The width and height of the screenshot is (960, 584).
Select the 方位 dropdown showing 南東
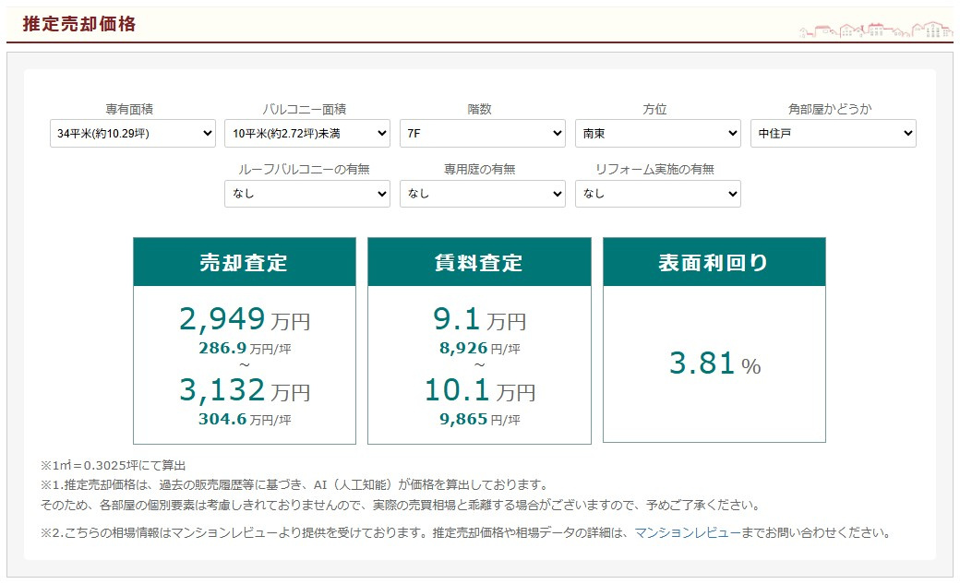(657, 134)
